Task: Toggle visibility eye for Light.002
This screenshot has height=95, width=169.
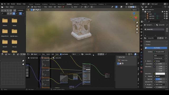Action: [x=165, y=18]
